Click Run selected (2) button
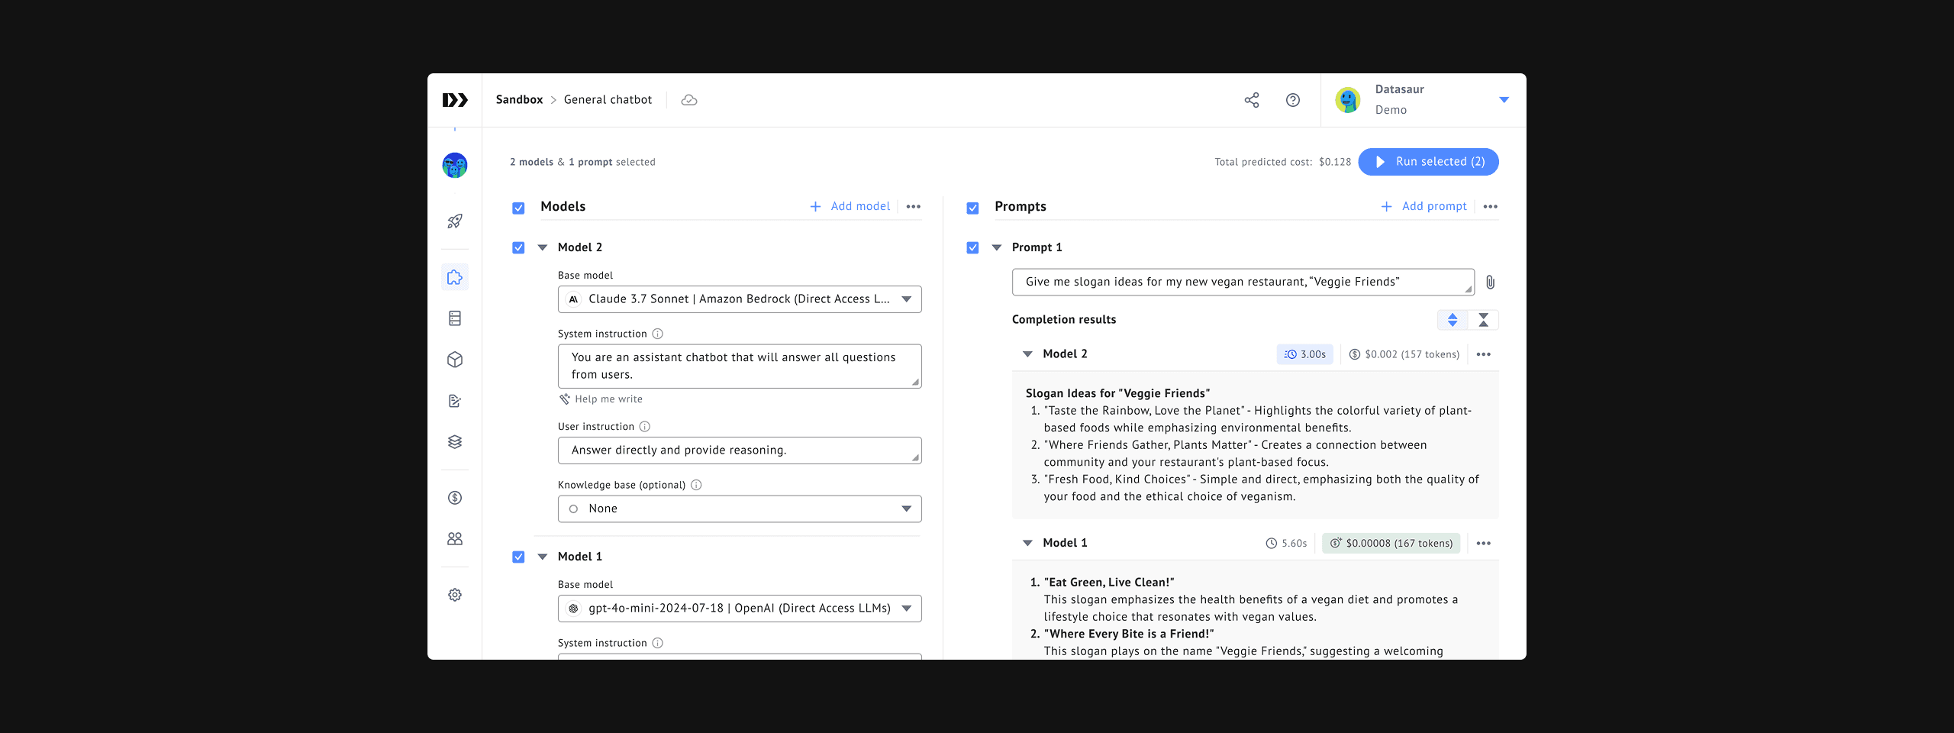Viewport: 1954px width, 733px height. tap(1429, 162)
